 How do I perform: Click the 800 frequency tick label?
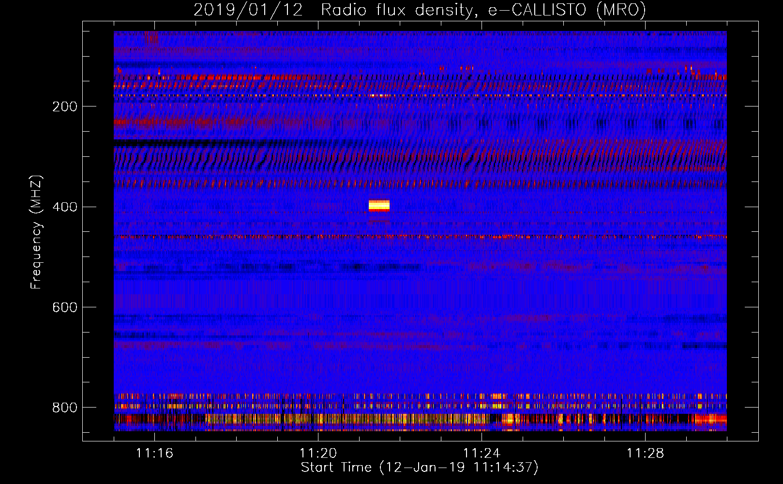65,408
